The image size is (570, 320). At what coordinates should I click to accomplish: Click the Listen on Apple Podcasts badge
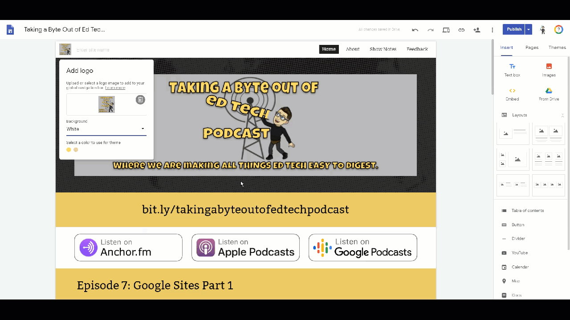(x=245, y=248)
